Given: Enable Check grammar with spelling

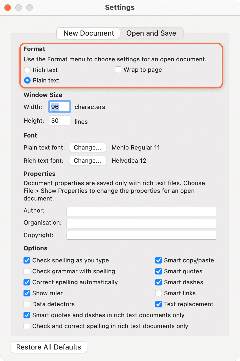Looking at the screenshot, I should [x=27, y=271].
